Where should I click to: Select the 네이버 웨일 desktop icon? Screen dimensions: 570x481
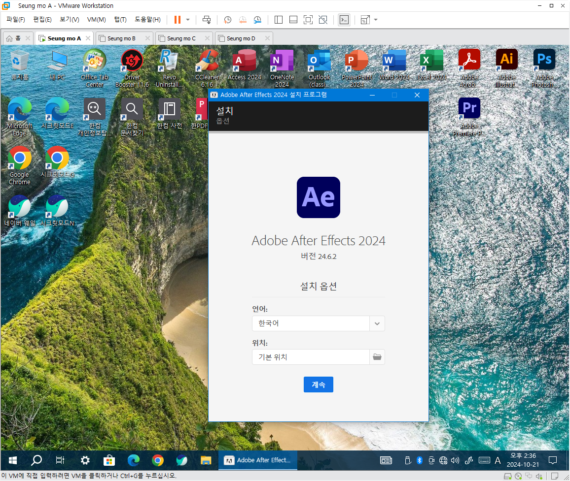pos(20,211)
